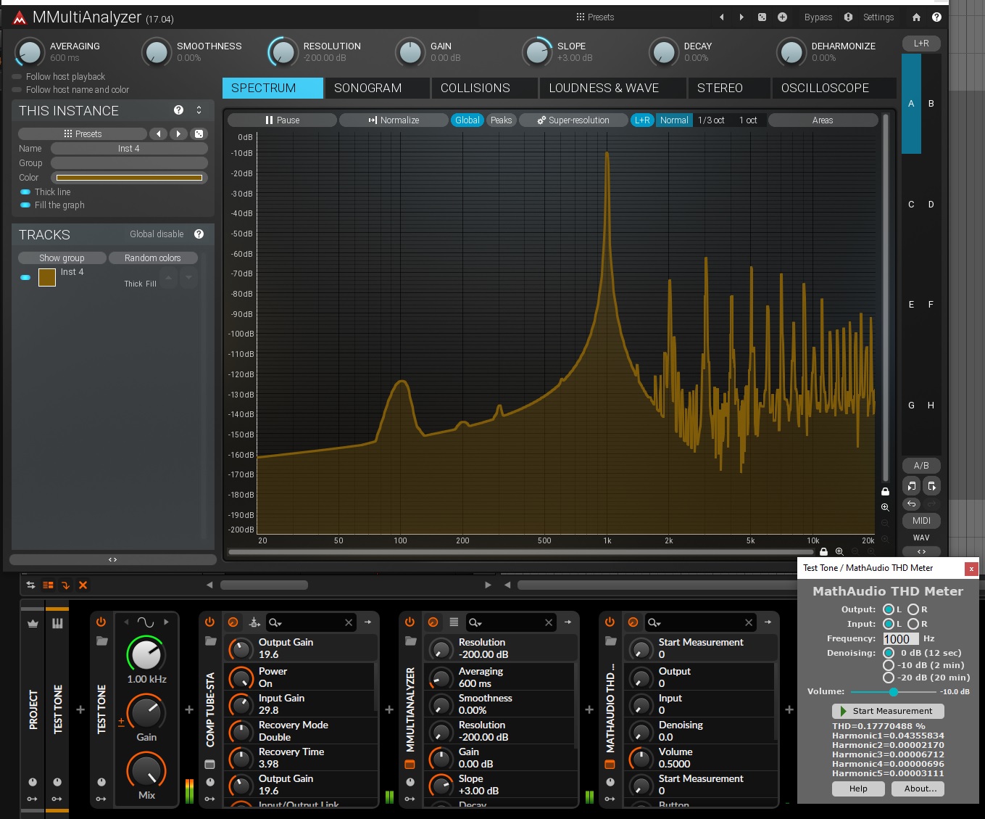Screen dimensions: 985x819
Task: Click the random preset dice icon in top bar
Action: 762,17
